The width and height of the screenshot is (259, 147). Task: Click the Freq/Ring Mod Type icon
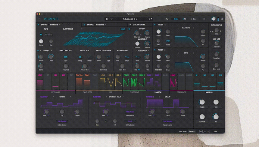click(66, 57)
